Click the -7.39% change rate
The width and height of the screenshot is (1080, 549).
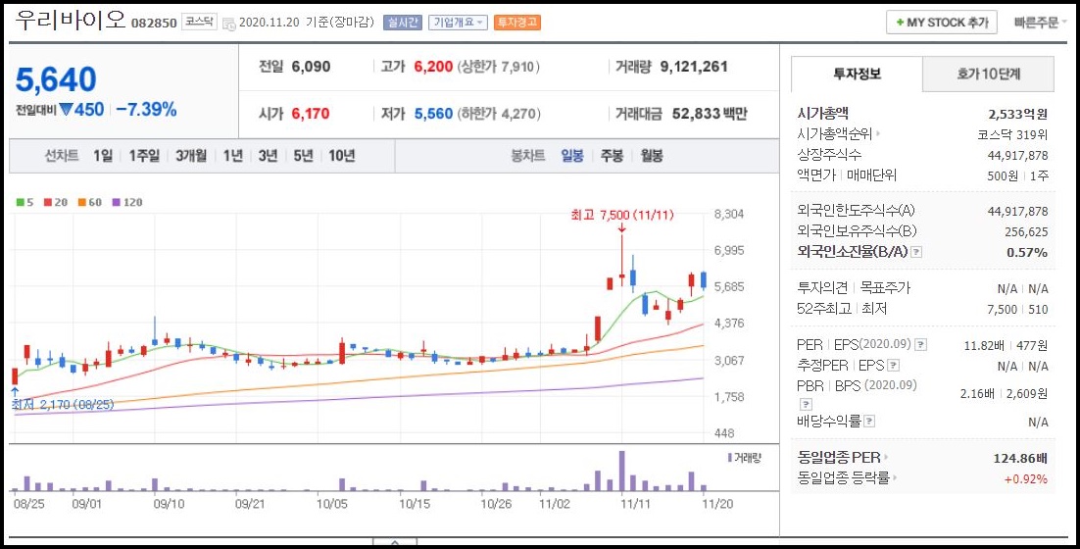(146, 109)
